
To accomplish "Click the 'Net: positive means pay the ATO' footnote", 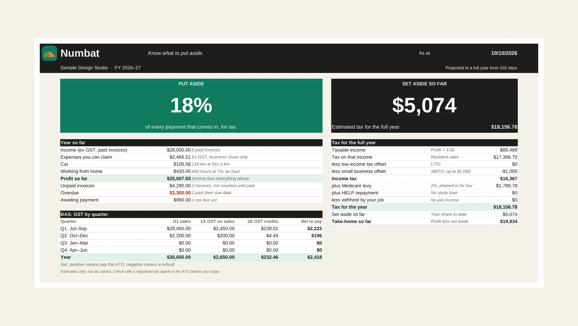I will tap(118, 264).
